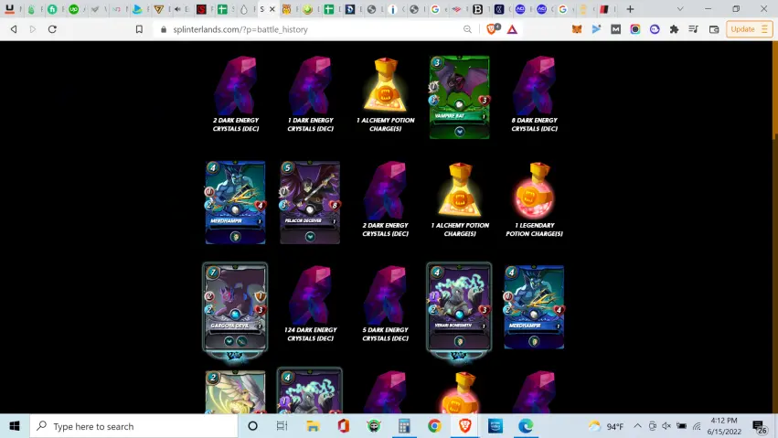Open a new browser tab

tap(630, 9)
